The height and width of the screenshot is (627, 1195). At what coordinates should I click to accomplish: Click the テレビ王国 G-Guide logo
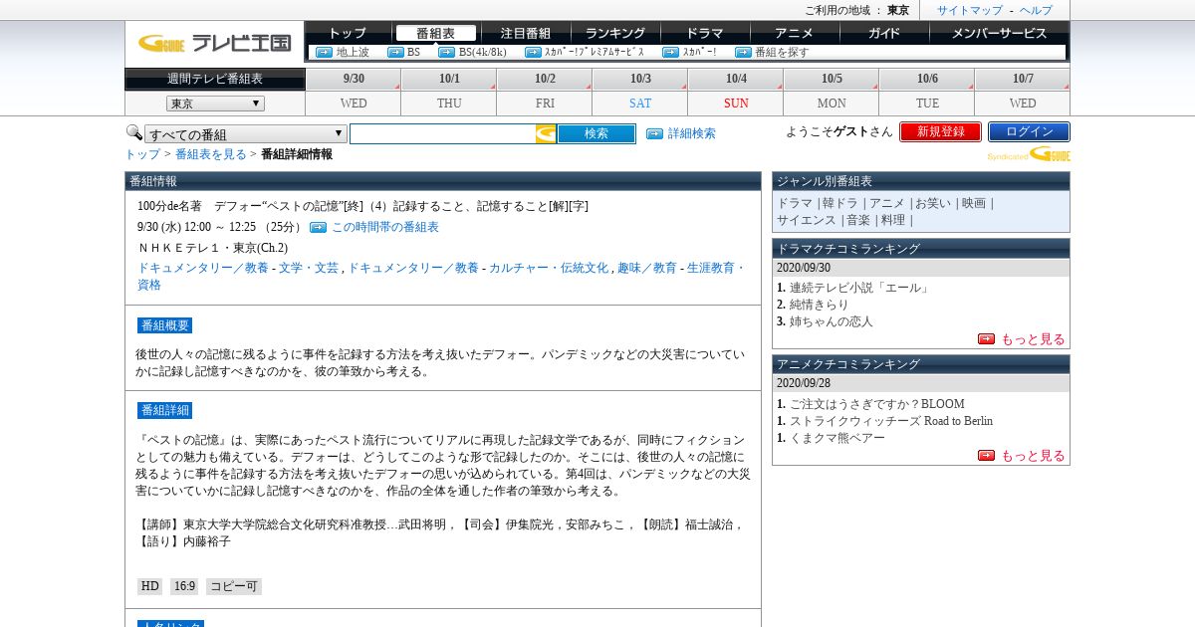click(214, 43)
